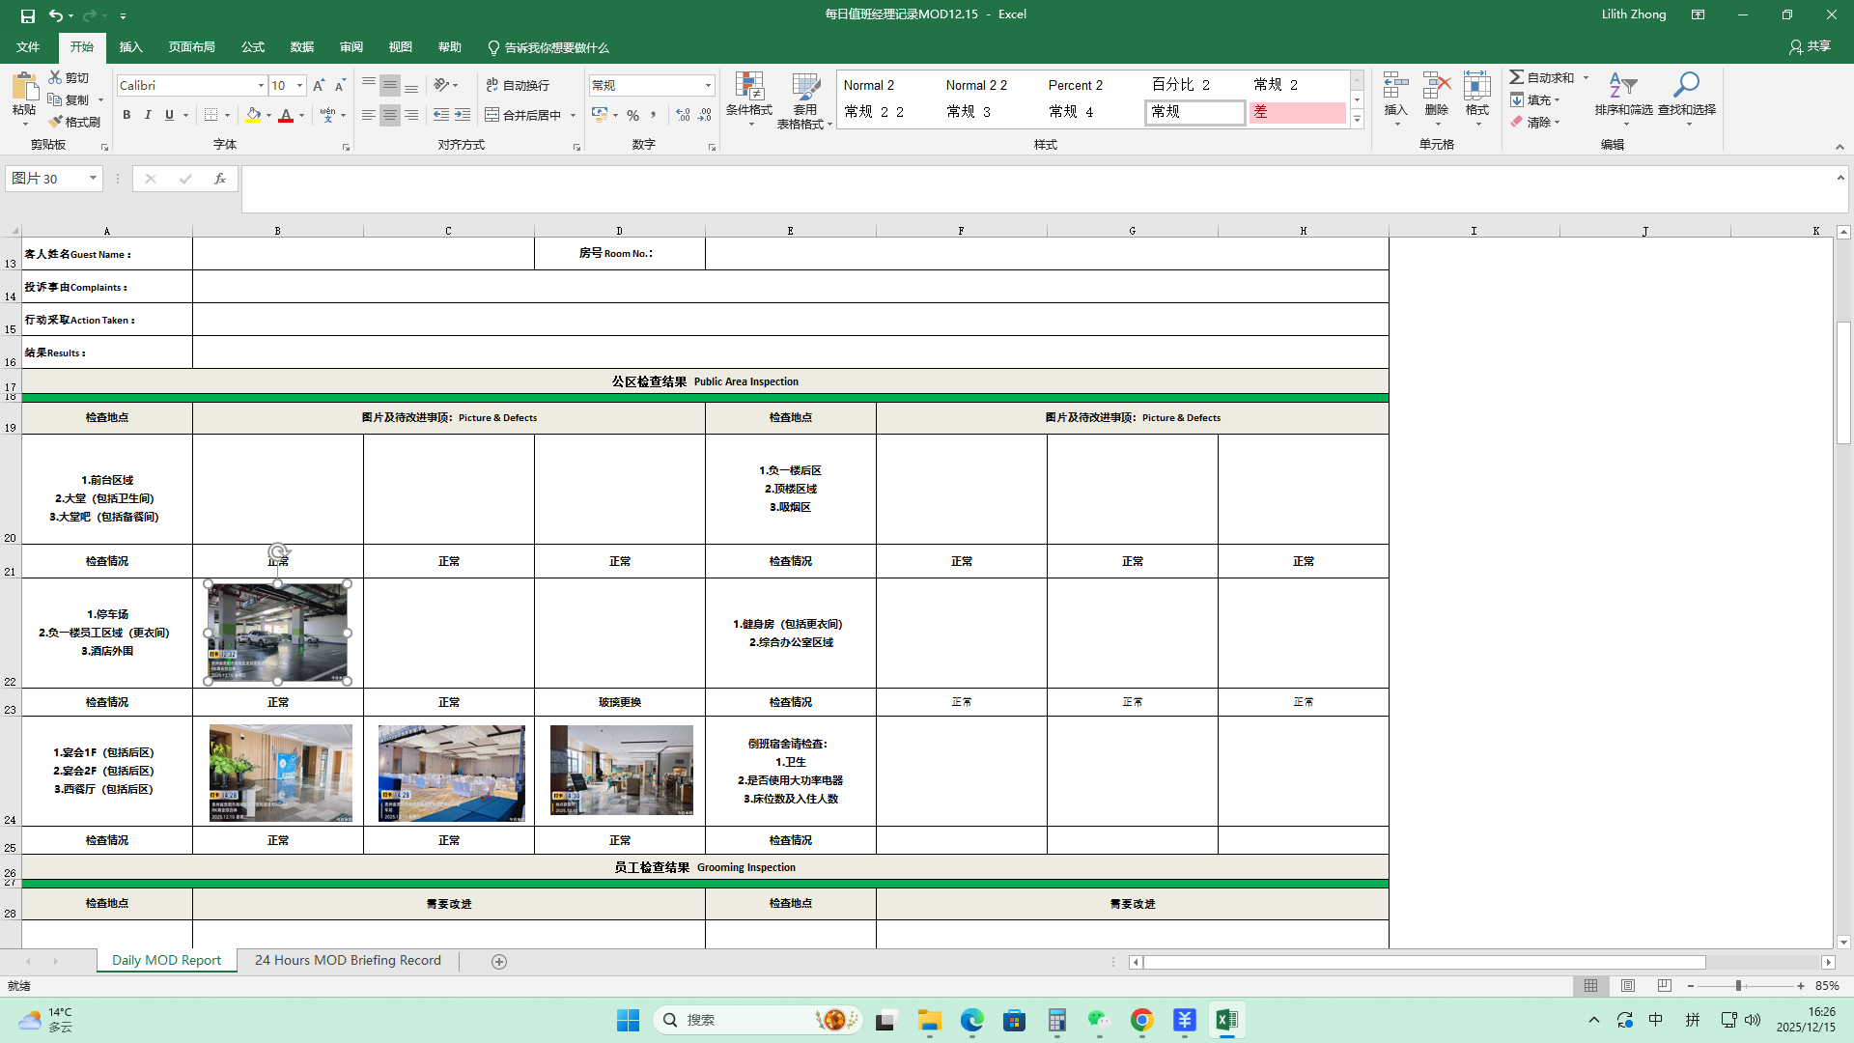Open the number format dropdown
1854x1043 pixels.
(708, 86)
